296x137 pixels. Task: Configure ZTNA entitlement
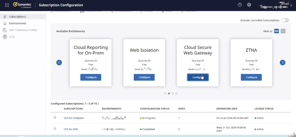(251, 77)
